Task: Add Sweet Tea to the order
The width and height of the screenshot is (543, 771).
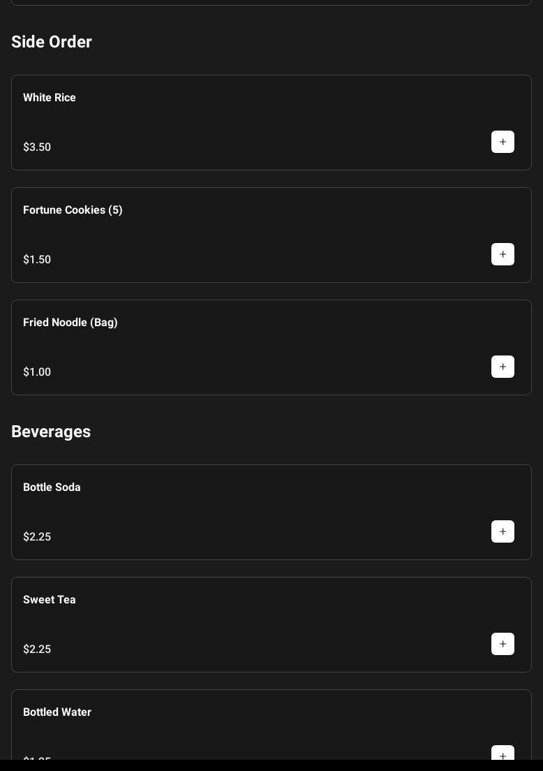Action: coord(503,644)
